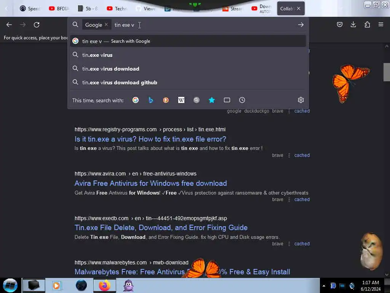Click the scrollbar up arrow
The width and height of the screenshot is (390, 293).
point(387,46)
